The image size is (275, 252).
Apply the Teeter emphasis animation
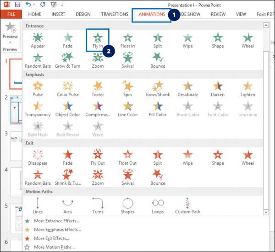point(98,88)
